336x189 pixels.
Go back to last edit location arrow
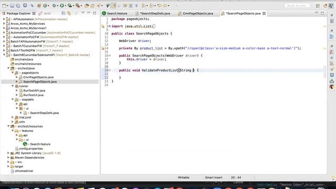pyautogui.click(x=159, y=6)
